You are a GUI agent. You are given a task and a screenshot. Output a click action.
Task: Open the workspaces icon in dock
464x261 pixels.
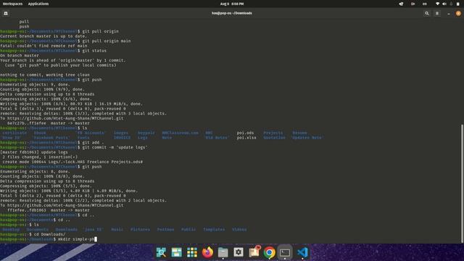(177, 252)
